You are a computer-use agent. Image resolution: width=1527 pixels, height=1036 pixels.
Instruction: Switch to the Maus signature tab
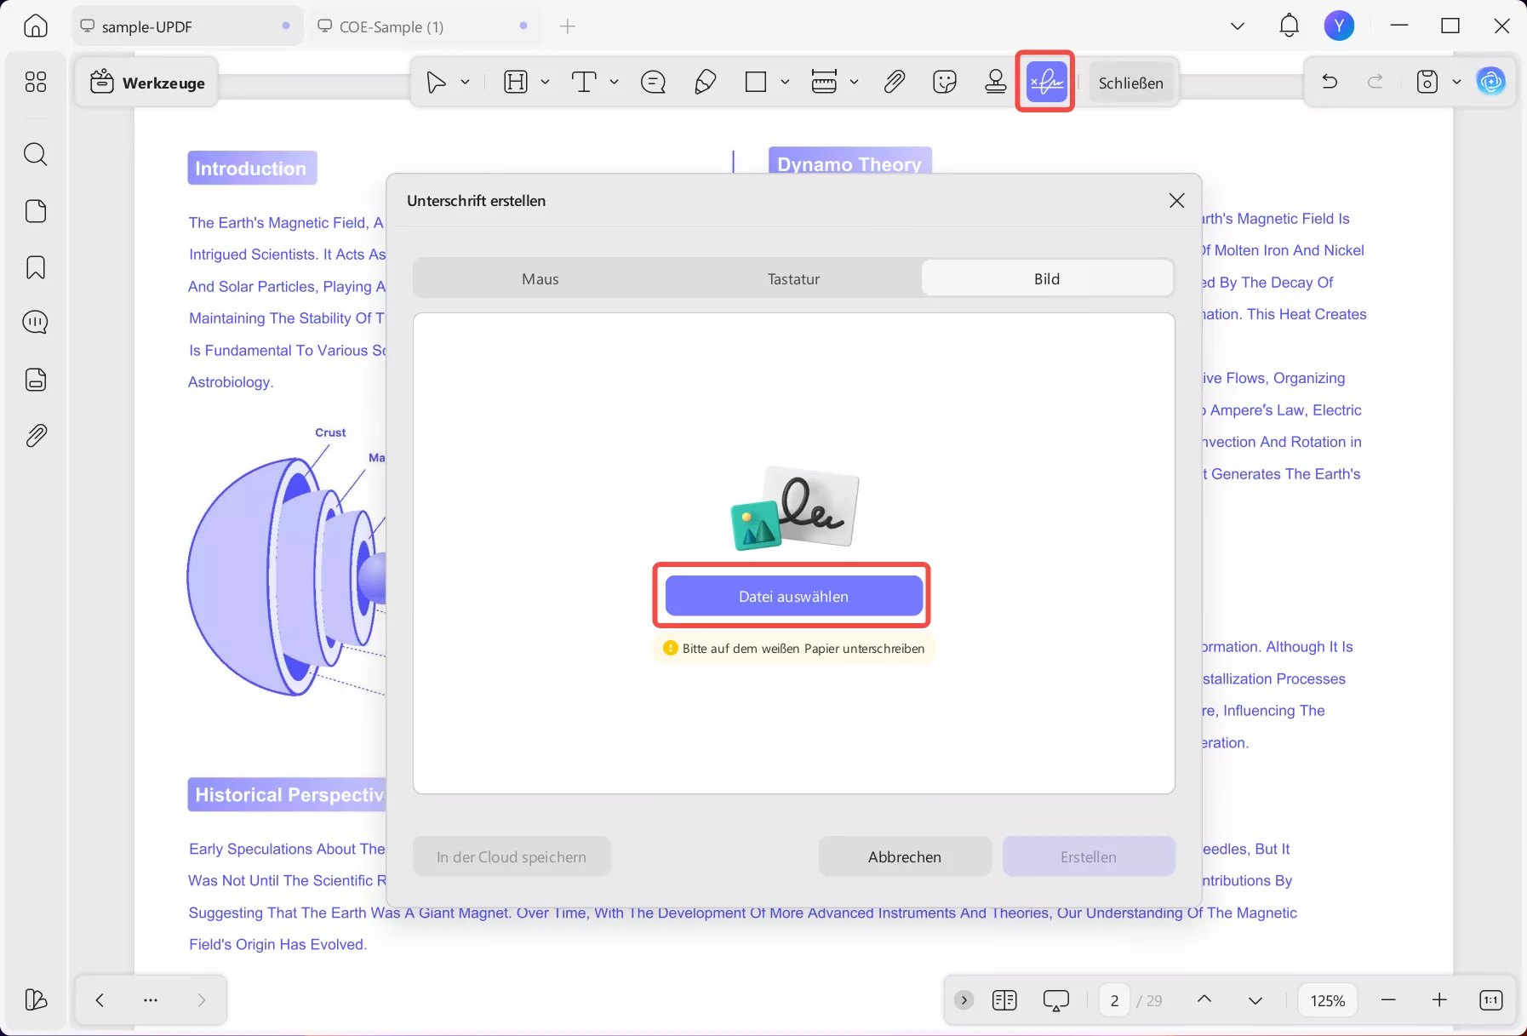tap(540, 279)
